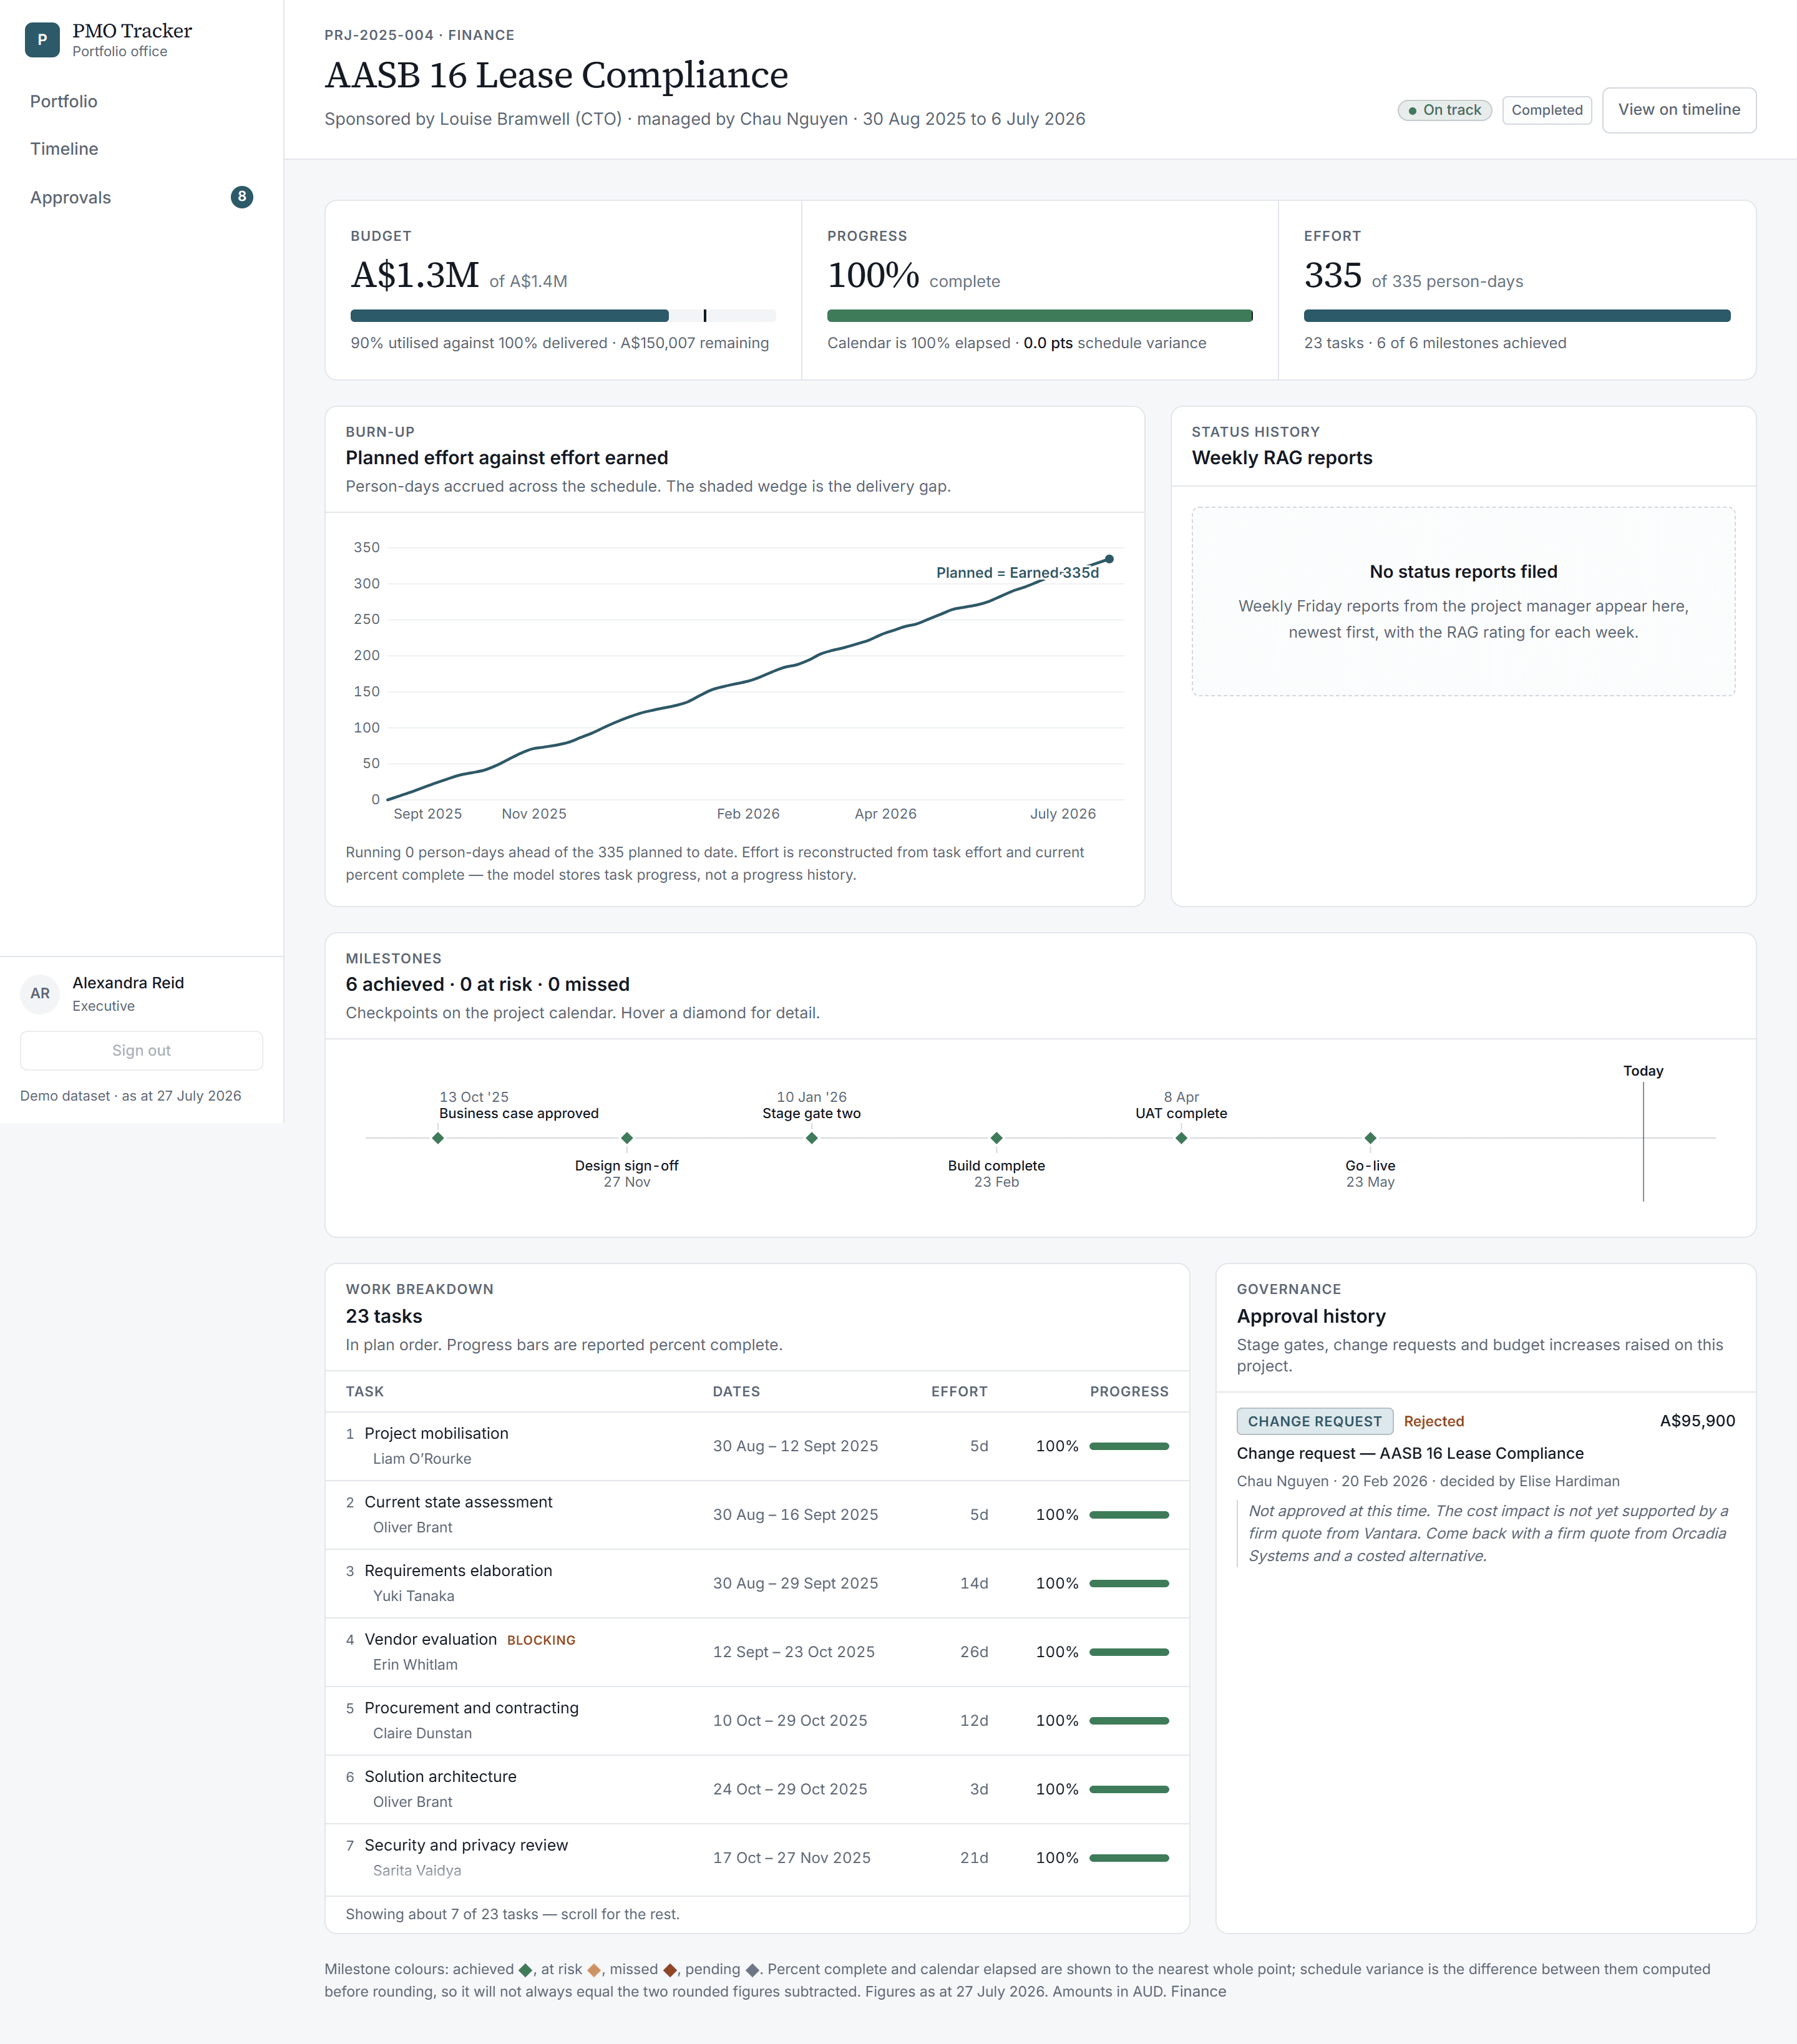The width and height of the screenshot is (1797, 2044).
Task: Click the 26d effort value
Action: point(974,1652)
